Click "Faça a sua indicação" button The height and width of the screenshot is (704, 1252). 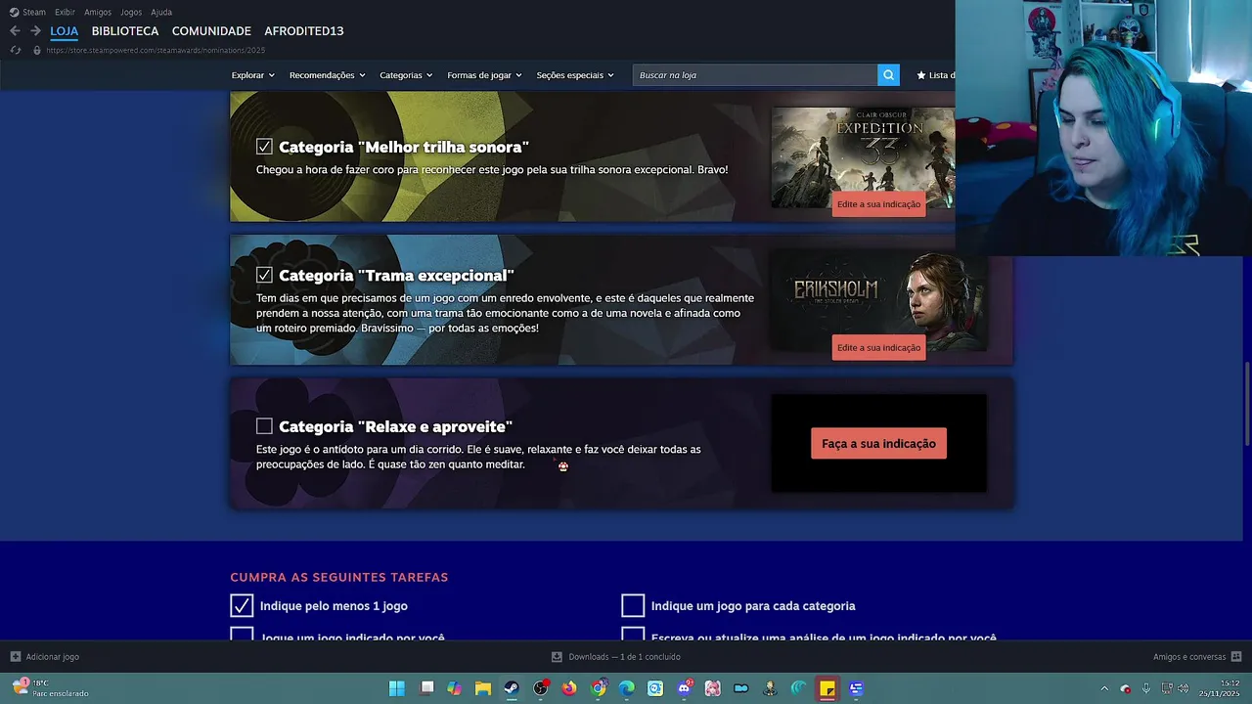878,443
